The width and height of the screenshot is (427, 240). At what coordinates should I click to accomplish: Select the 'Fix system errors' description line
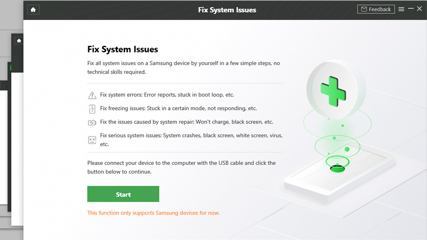click(167, 95)
